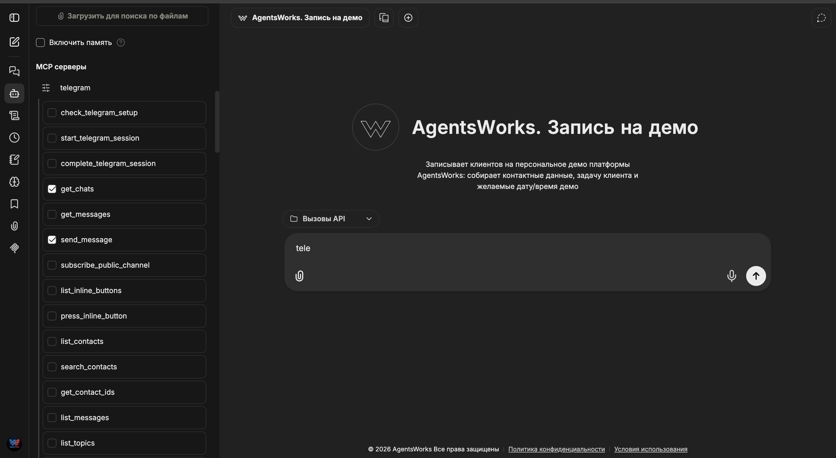Enable search_contacts tool checkbox
836x458 pixels.
click(52, 367)
